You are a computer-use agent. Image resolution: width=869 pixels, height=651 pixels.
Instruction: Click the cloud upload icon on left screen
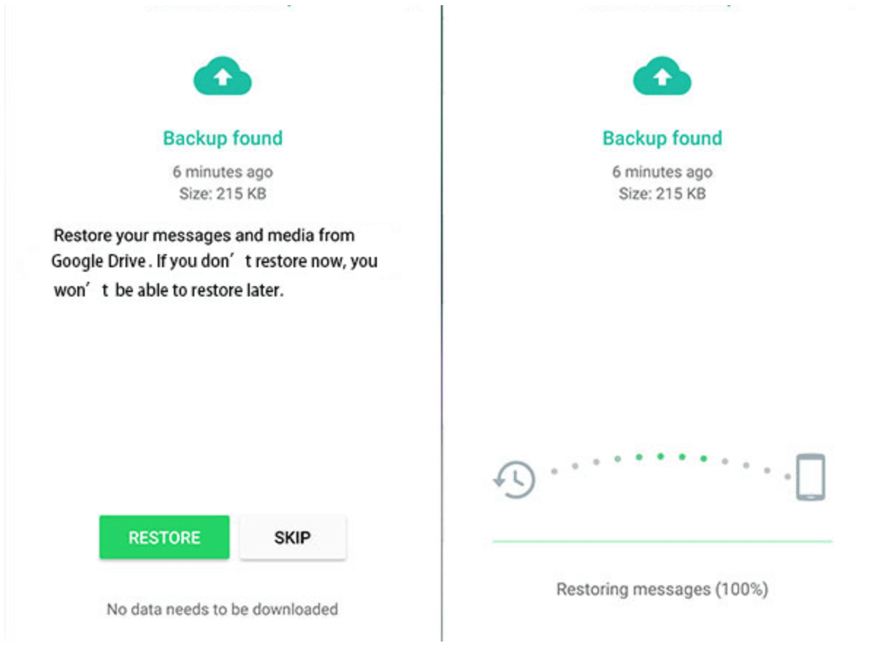click(x=222, y=76)
